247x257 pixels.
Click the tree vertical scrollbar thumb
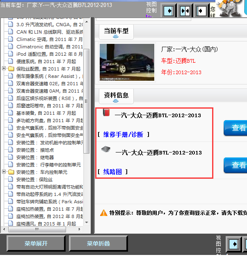(86, 101)
